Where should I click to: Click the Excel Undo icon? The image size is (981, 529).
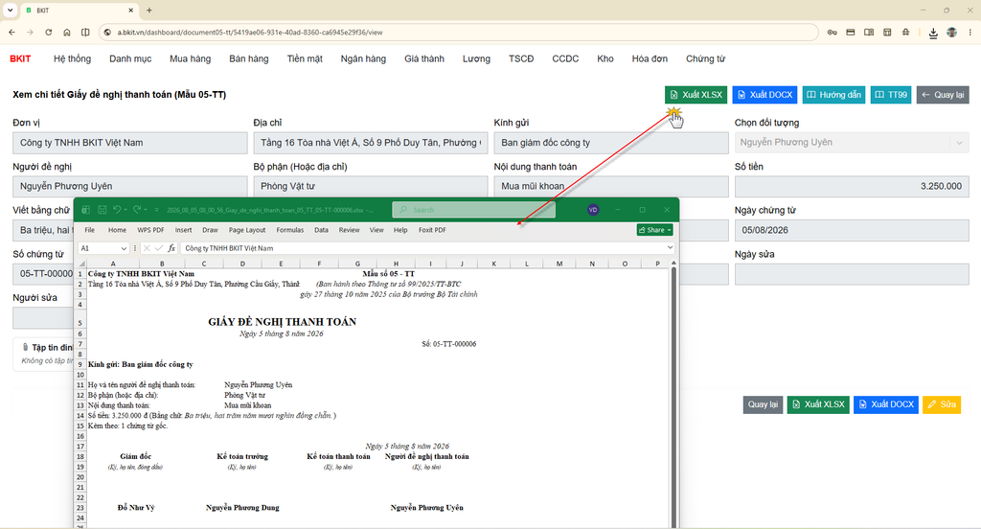[116, 210]
